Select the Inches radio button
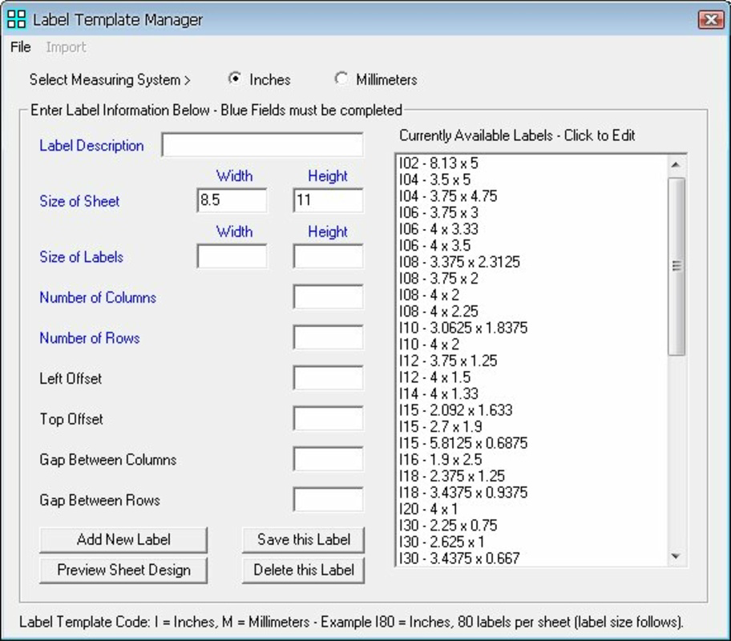Image resolution: width=731 pixels, height=641 pixels. click(235, 79)
